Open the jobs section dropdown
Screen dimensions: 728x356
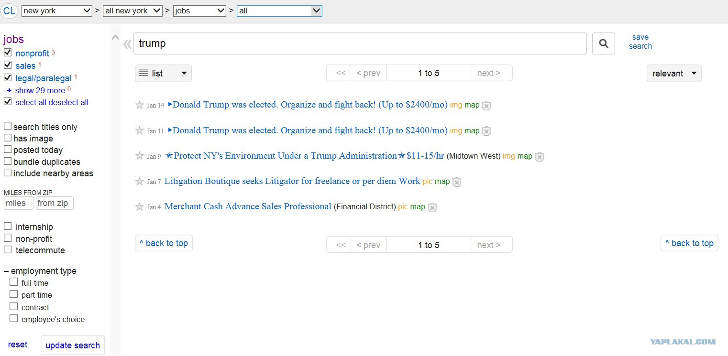point(199,11)
